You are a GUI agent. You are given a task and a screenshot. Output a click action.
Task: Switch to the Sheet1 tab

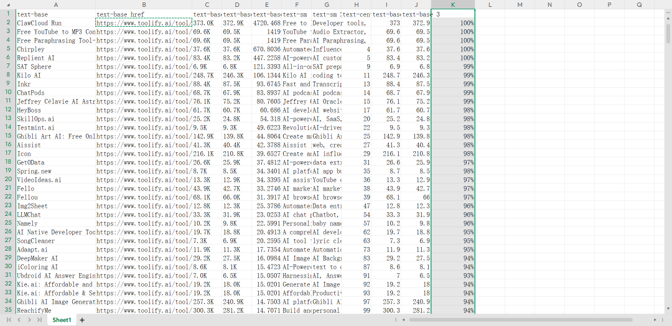[x=62, y=320]
